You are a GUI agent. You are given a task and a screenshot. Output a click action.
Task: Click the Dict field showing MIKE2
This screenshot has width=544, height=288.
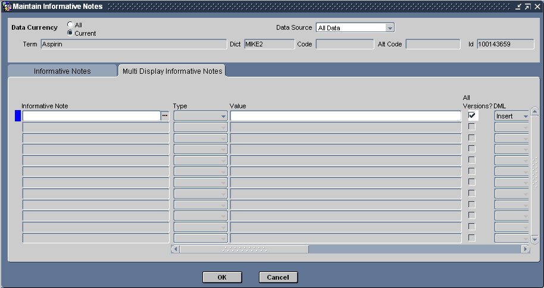[x=269, y=44]
